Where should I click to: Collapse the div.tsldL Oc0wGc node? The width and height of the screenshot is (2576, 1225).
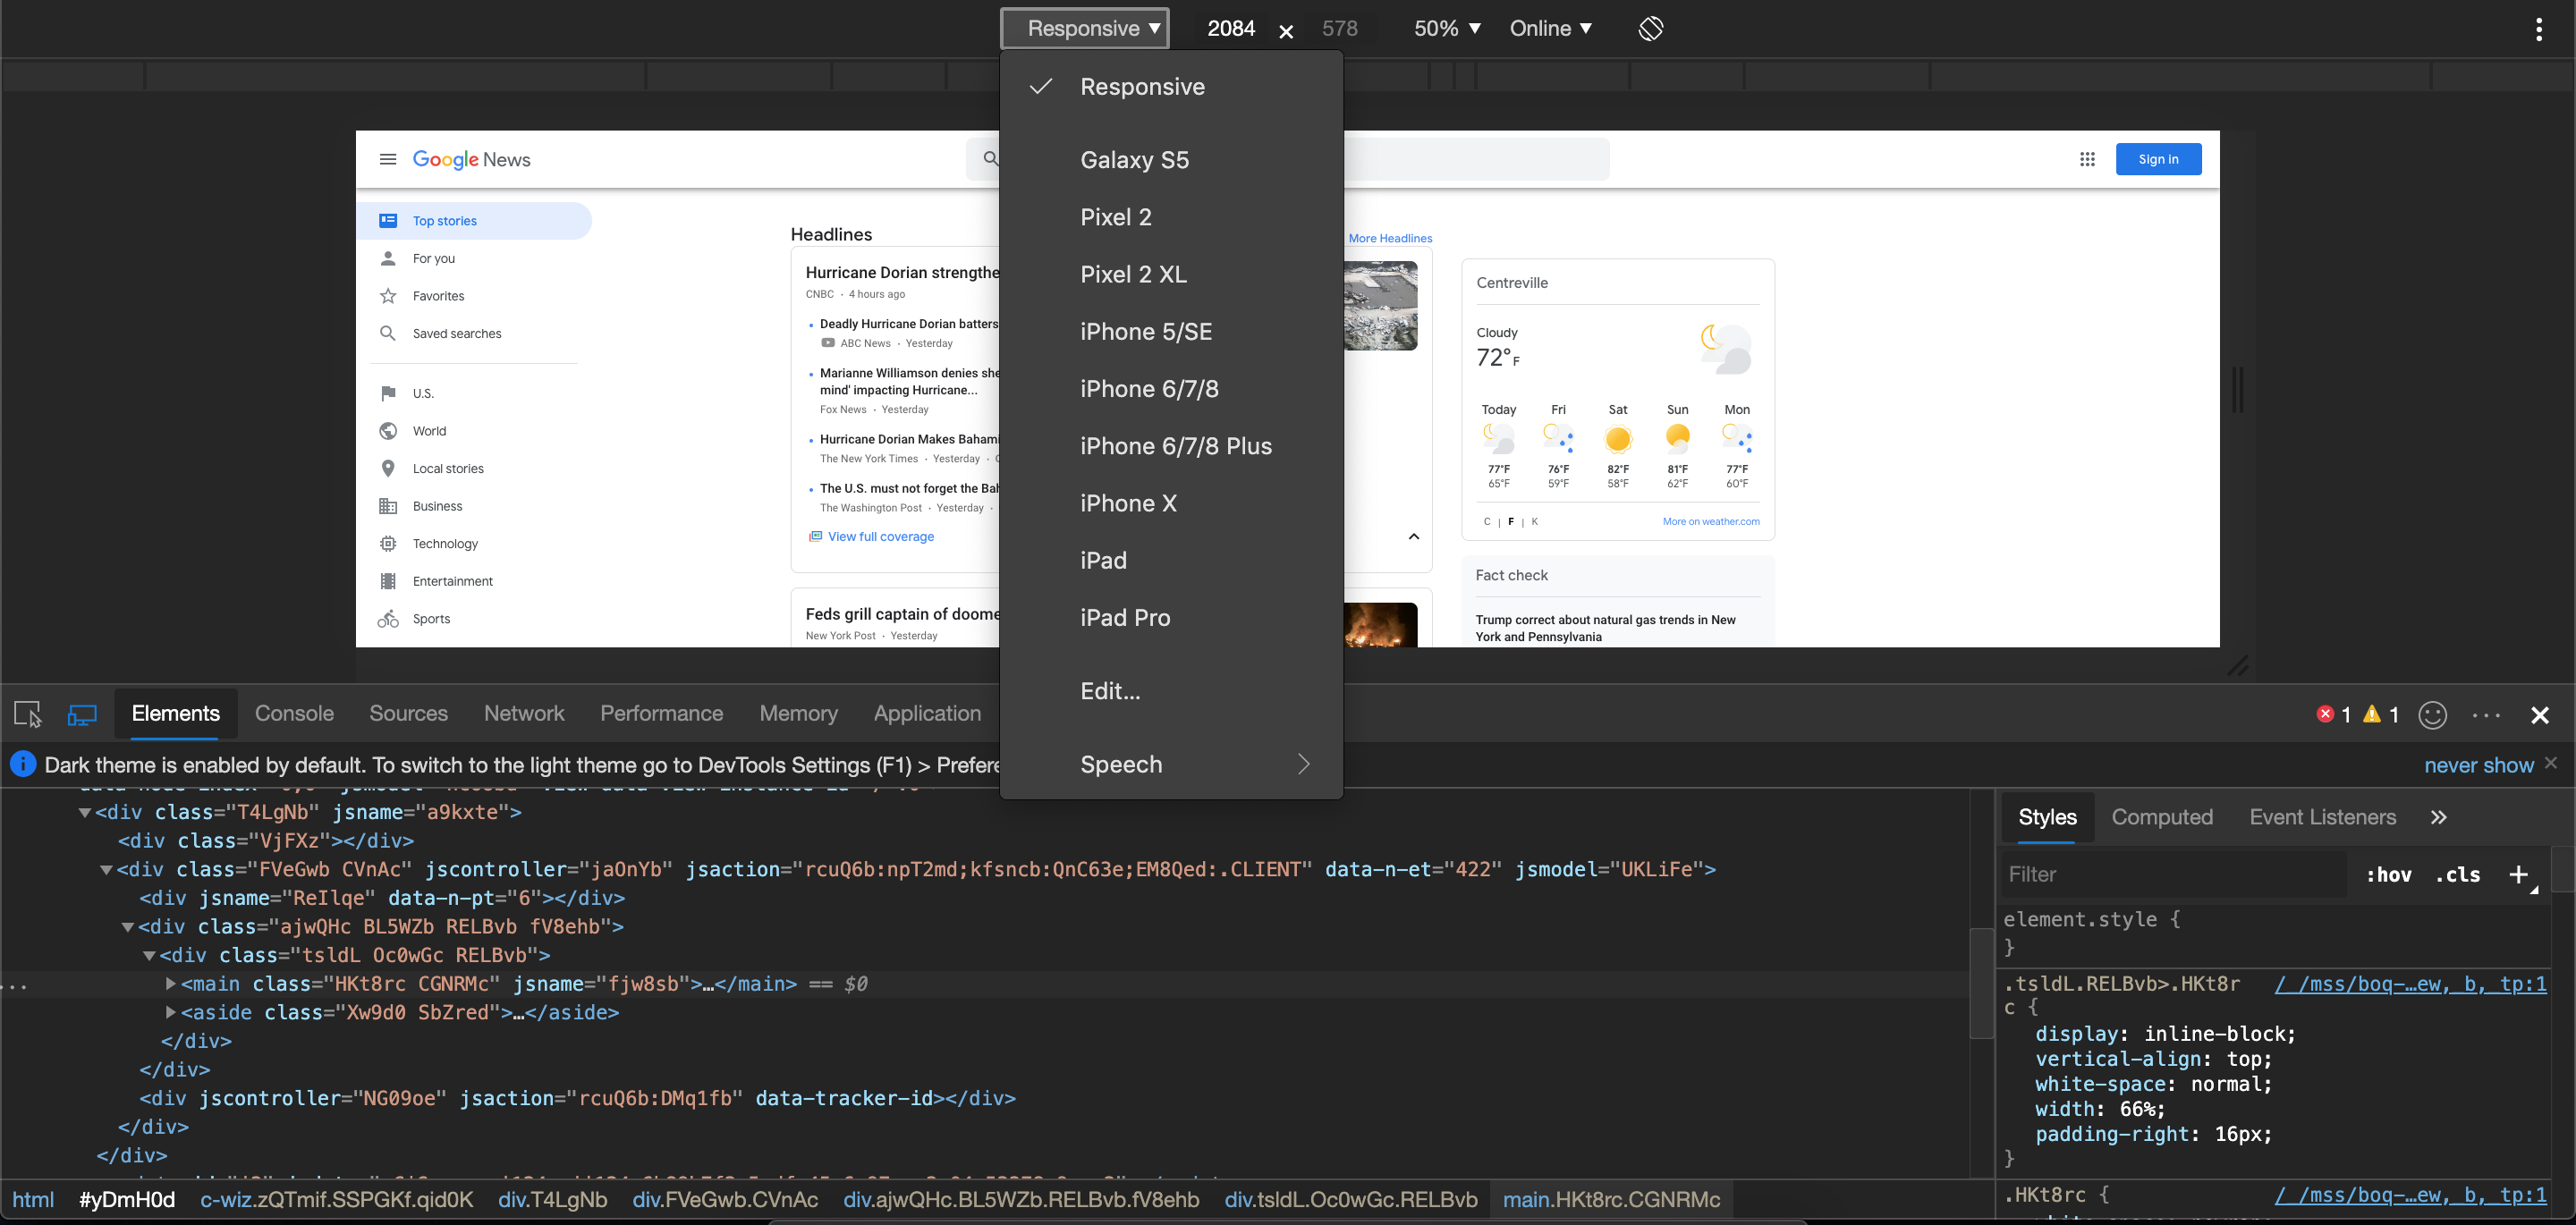[x=149, y=956]
